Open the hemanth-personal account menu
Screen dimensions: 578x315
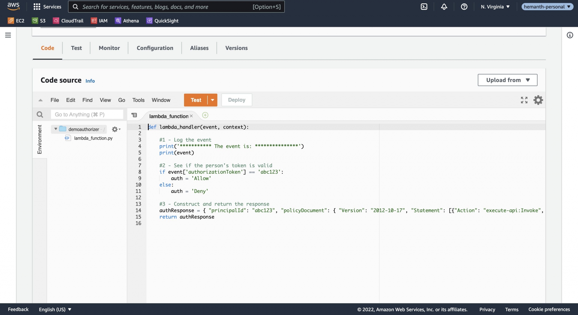547,6
